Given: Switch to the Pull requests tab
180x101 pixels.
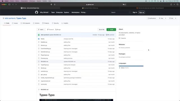Looking at the screenshot, I should 25,23.
